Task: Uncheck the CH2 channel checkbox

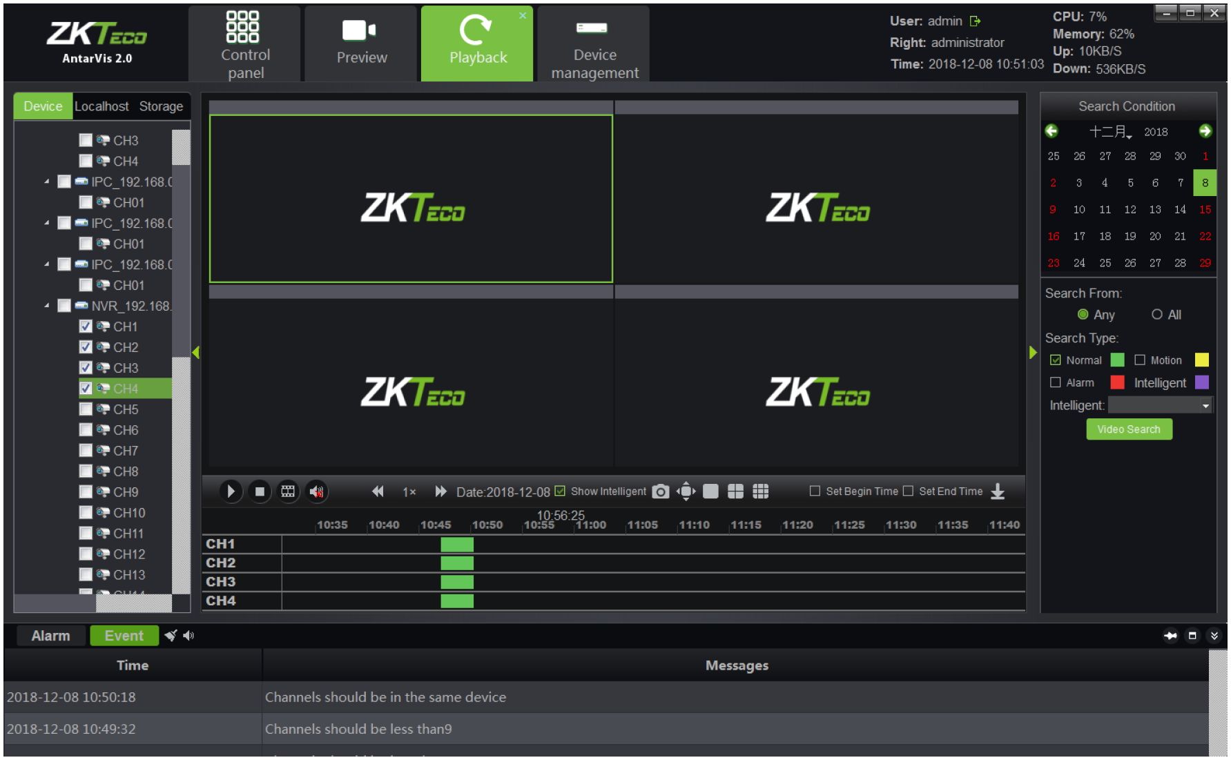Action: pyautogui.click(x=86, y=347)
